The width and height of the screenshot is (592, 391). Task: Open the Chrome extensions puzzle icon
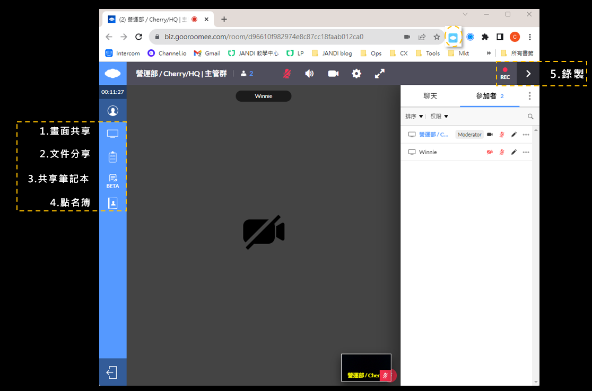tap(485, 37)
